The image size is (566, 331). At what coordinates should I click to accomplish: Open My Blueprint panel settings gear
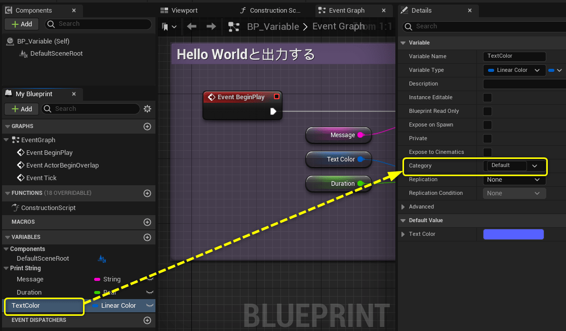click(147, 109)
